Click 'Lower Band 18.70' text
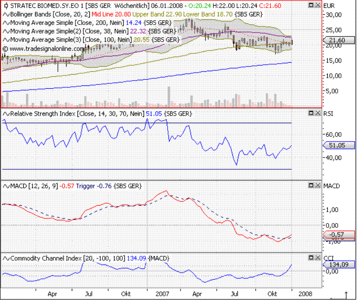The image size is (358, 300). tap(208, 14)
